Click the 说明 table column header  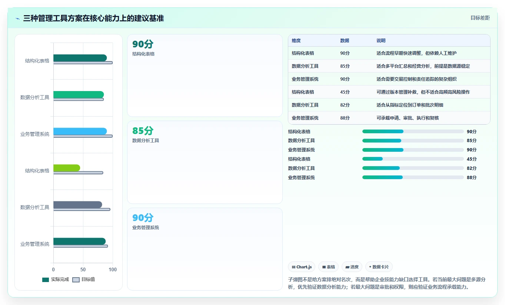pos(381,40)
